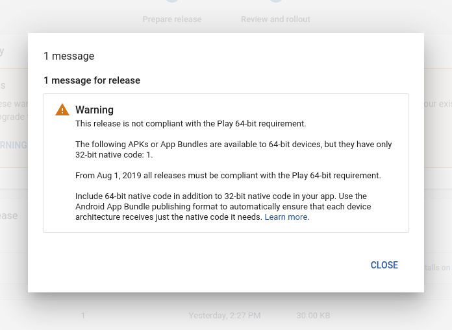The height and width of the screenshot is (330, 452).
Task: Open the Learn more link
Action: click(x=286, y=217)
